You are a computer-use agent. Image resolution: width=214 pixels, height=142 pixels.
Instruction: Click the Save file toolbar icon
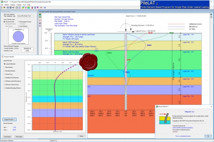[7, 7]
